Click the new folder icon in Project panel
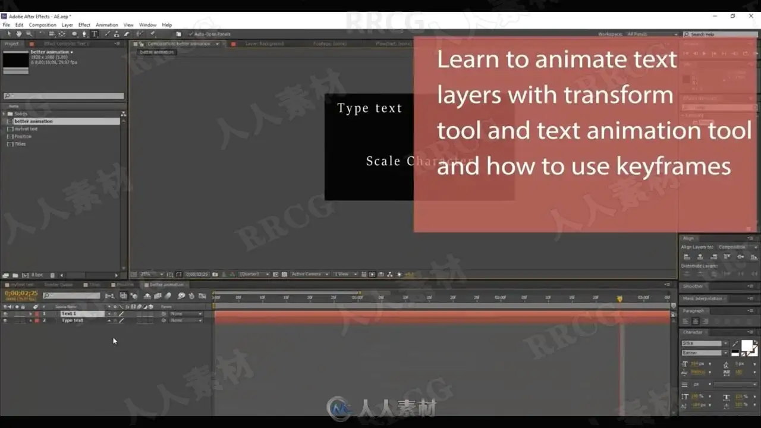The width and height of the screenshot is (761, 428). pyautogui.click(x=15, y=275)
